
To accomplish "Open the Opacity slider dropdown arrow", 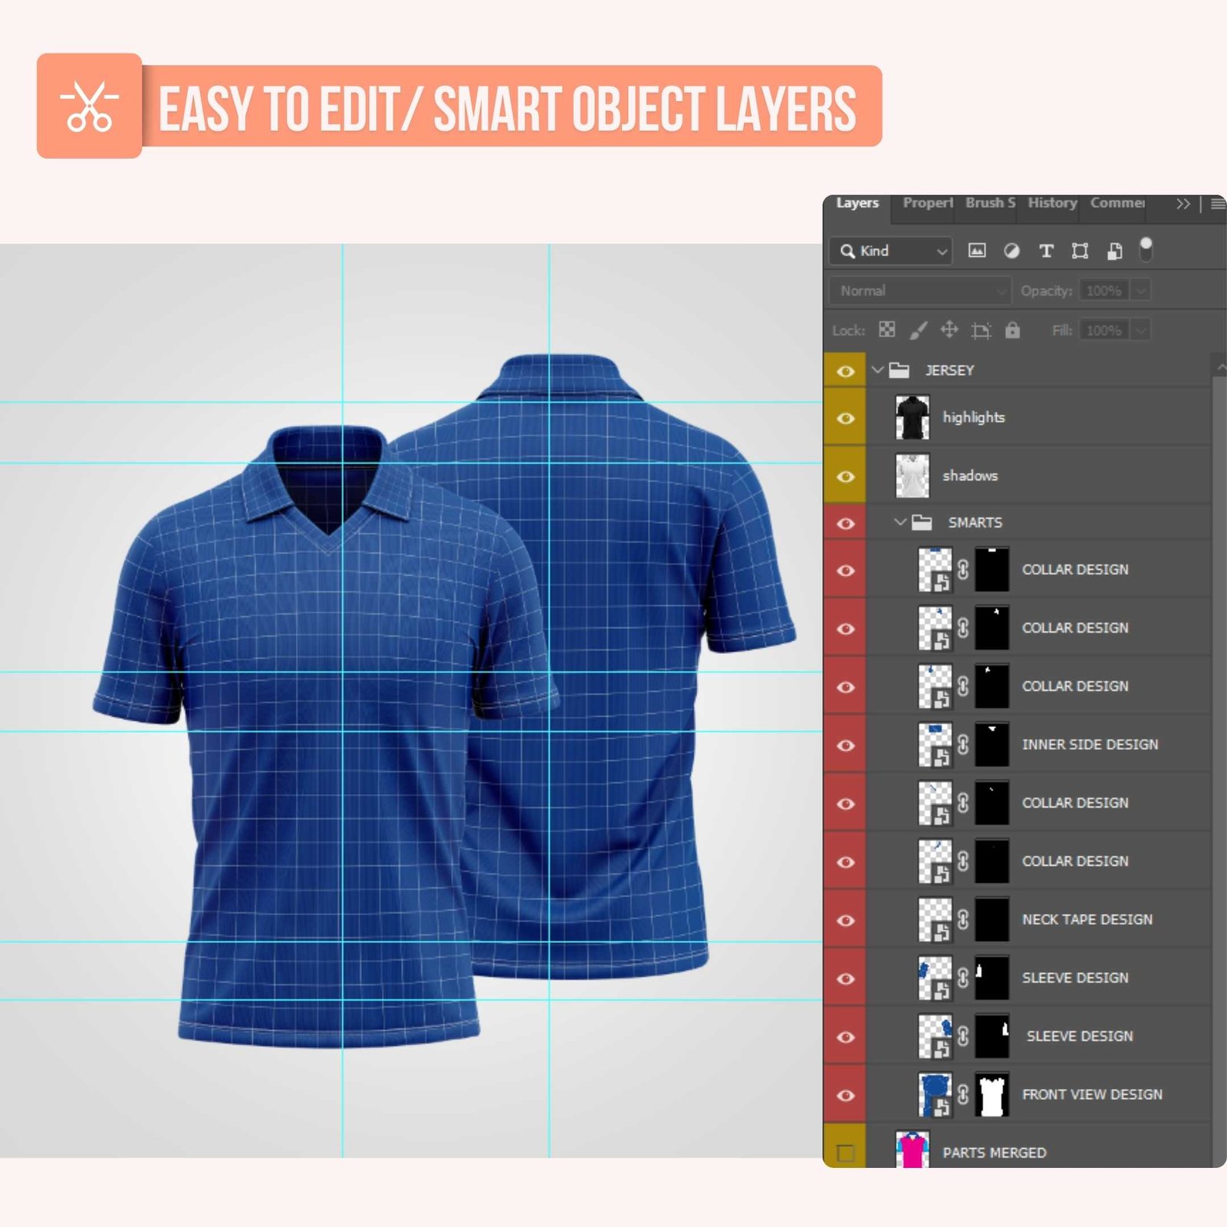I will pyautogui.click(x=1140, y=291).
